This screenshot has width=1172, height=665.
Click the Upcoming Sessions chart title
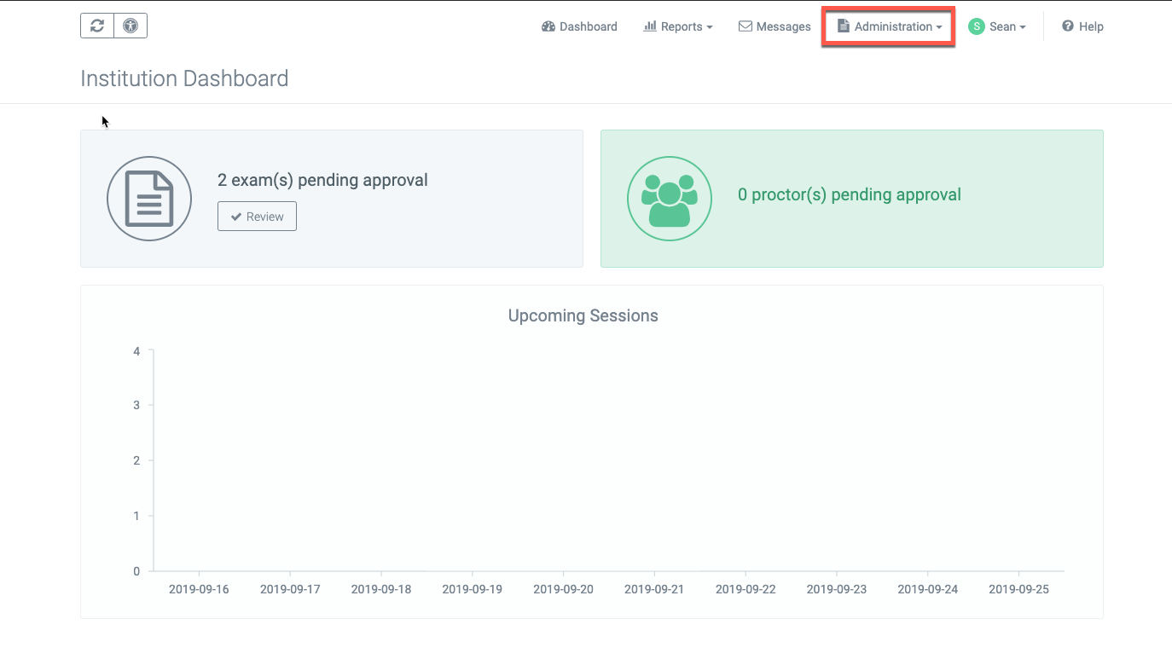click(583, 315)
